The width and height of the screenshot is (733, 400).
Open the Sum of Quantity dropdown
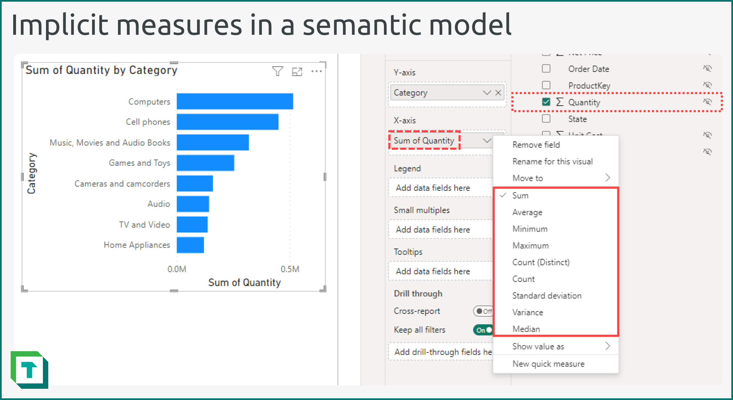487,140
